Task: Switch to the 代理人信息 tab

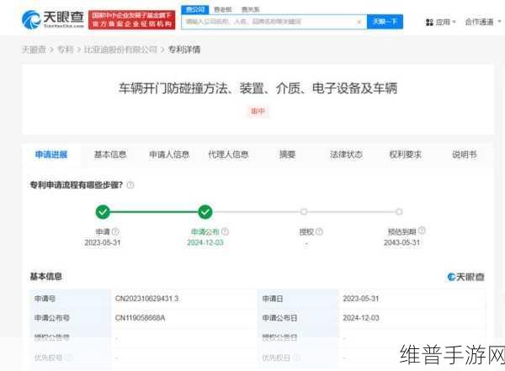Action: click(x=228, y=155)
